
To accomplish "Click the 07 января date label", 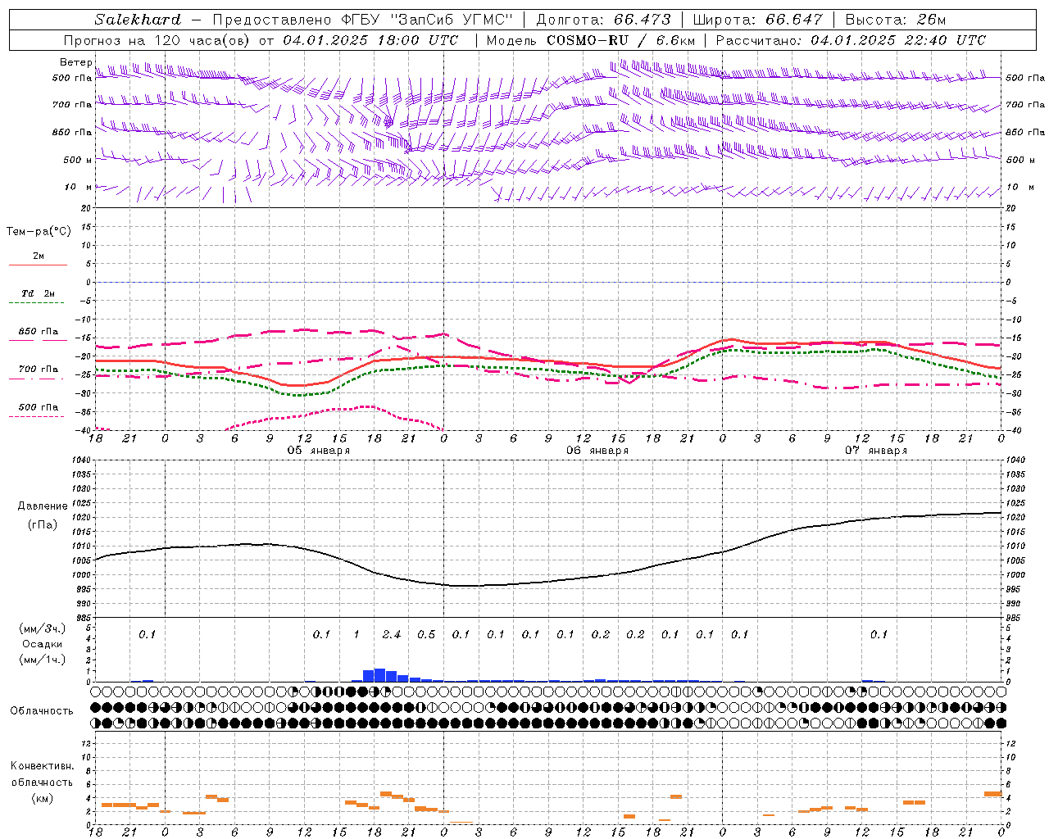I will pyautogui.click(x=876, y=451).
